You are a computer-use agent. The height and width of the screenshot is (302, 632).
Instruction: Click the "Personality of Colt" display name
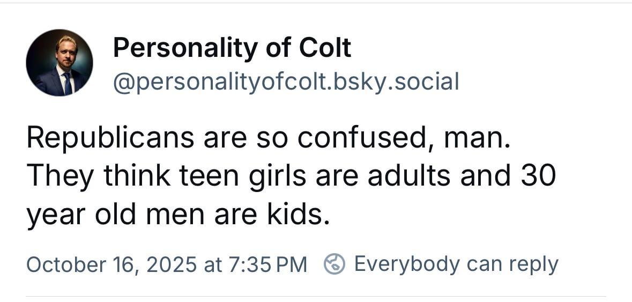(232, 49)
